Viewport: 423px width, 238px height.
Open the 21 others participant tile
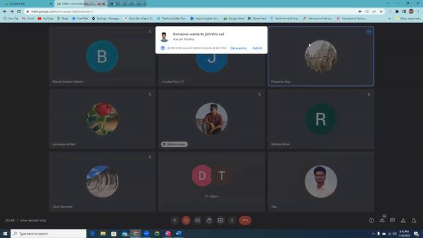pyautogui.click(x=211, y=182)
